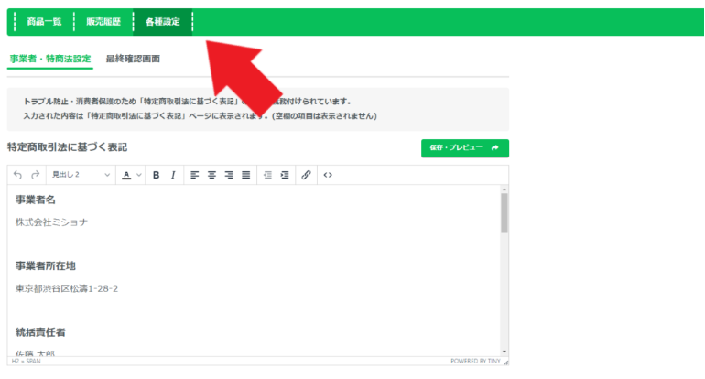Toggle italic formatting
705x379 pixels.
tap(173, 175)
